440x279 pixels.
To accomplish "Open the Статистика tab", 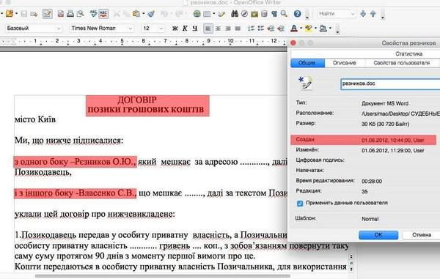I will (x=409, y=53).
